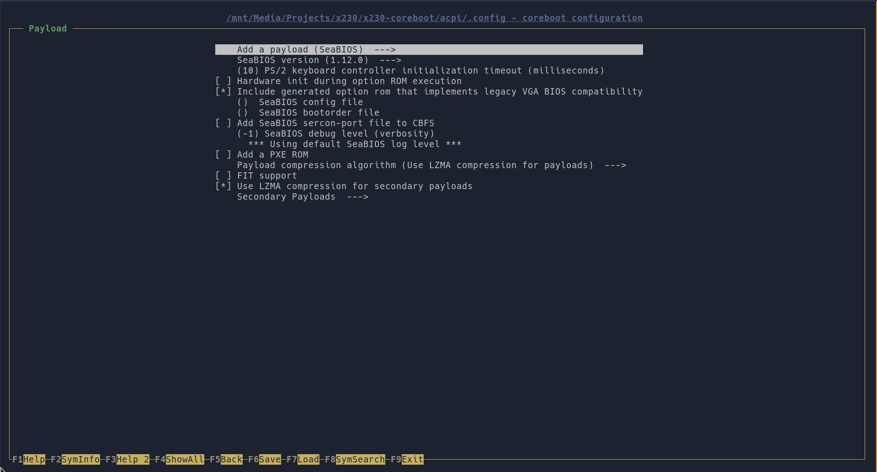Image resolution: width=877 pixels, height=472 pixels.
Task: Click the .config coreboot configuration title
Action: 434,18
